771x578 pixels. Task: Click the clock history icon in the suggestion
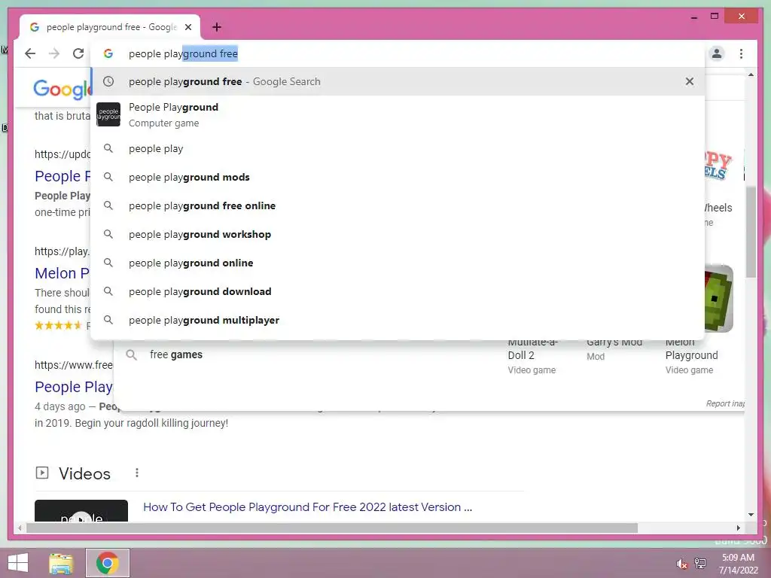108,81
